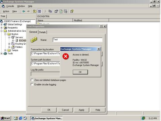Expand the EXCH2KTRN server node

coord(13,40)
